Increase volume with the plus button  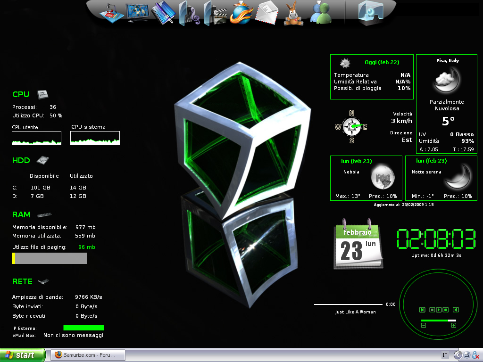pos(454,325)
